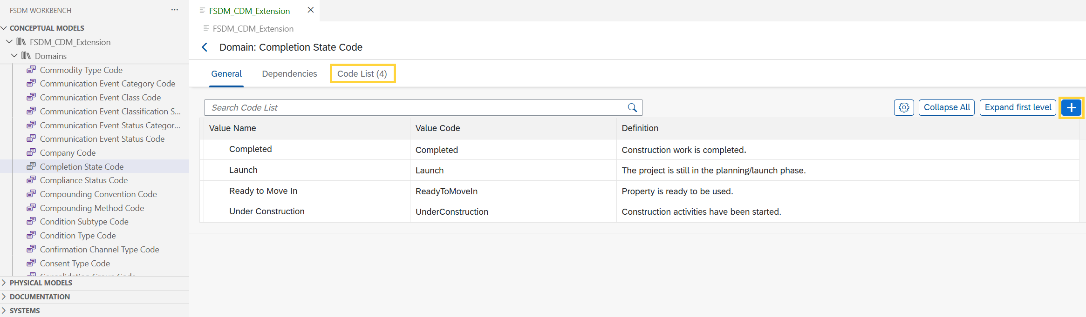Click the Compounding Method Code domain icon
This screenshot has width=1086, height=317.
[31, 208]
